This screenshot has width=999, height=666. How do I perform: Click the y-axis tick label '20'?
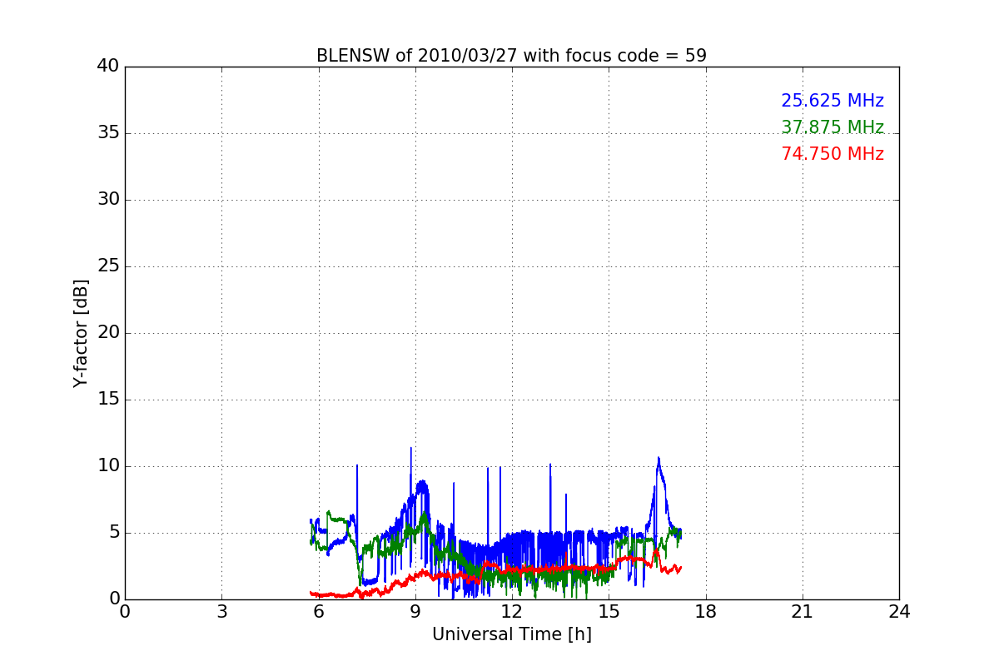108,333
